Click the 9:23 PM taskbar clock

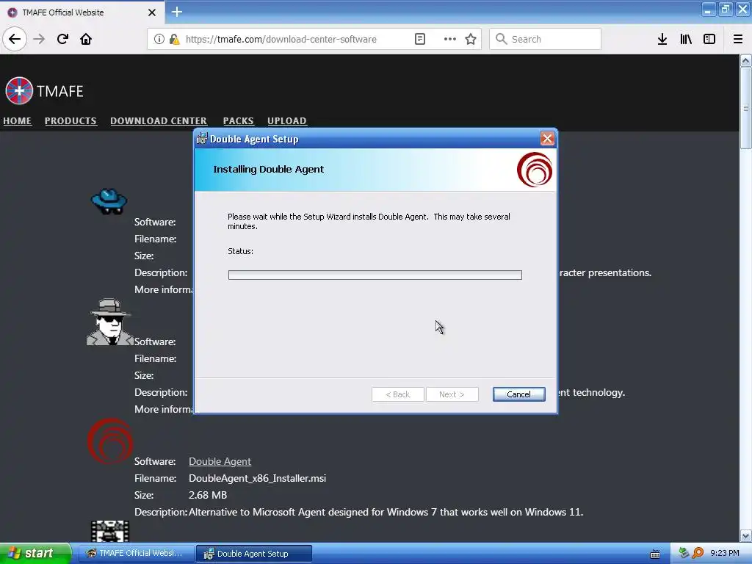coord(725,554)
